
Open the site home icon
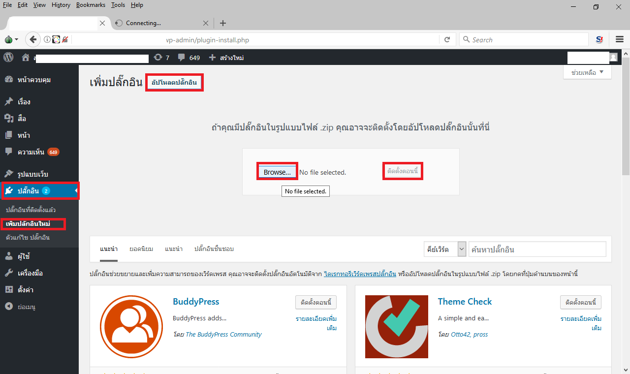click(x=26, y=58)
